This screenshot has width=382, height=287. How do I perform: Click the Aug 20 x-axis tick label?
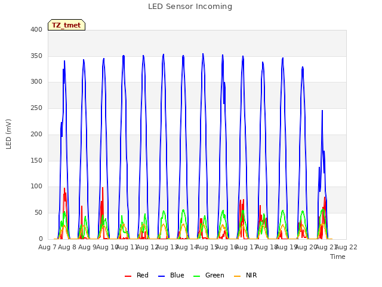coord(306,247)
